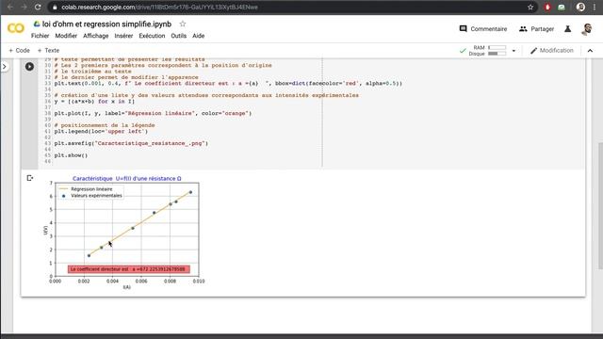Open the Insérer menu
The width and height of the screenshot is (603, 339).
point(123,36)
